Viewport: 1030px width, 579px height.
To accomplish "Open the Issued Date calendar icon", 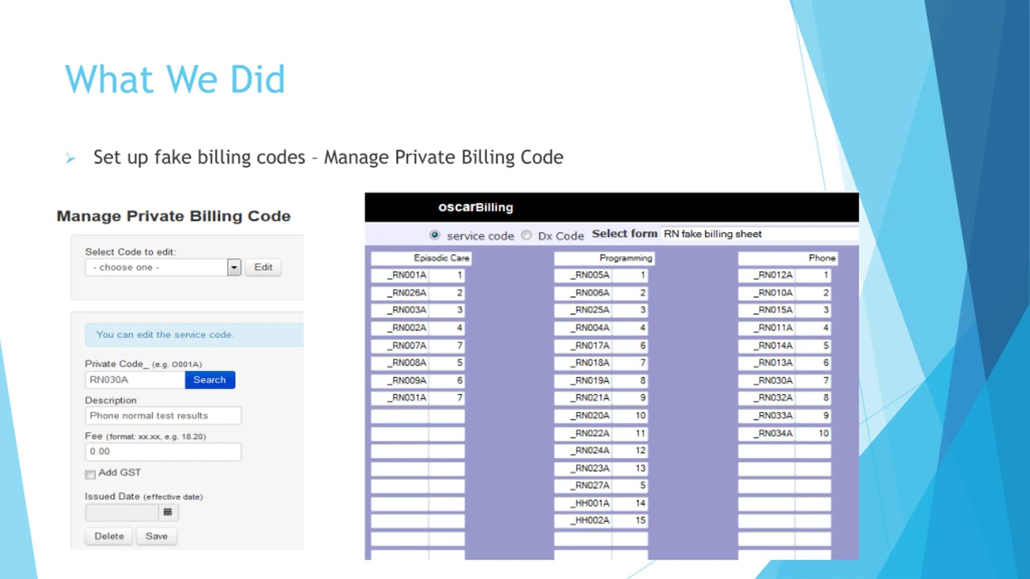I will point(168,512).
